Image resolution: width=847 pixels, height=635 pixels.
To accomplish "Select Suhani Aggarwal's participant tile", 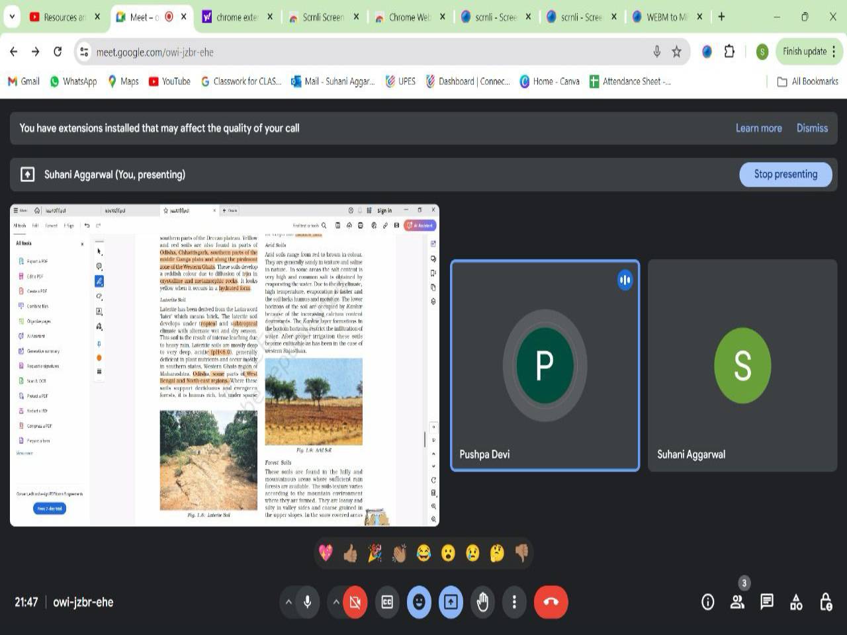I will tap(742, 365).
